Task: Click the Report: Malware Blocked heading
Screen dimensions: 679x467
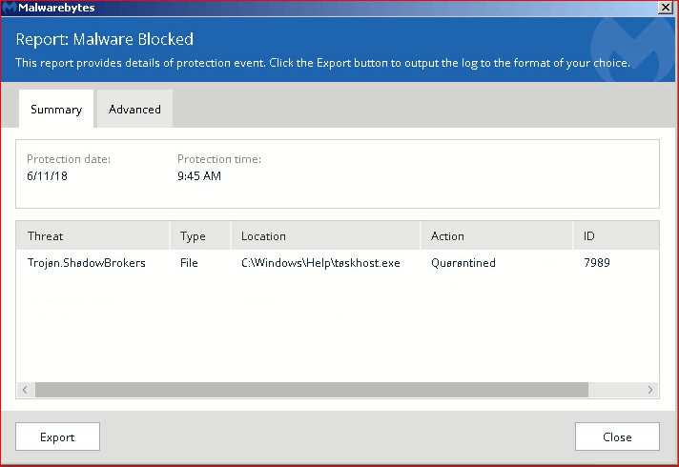Action: coord(104,39)
